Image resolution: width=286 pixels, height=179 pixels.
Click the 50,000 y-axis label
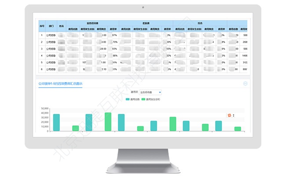click(x=45, y=109)
